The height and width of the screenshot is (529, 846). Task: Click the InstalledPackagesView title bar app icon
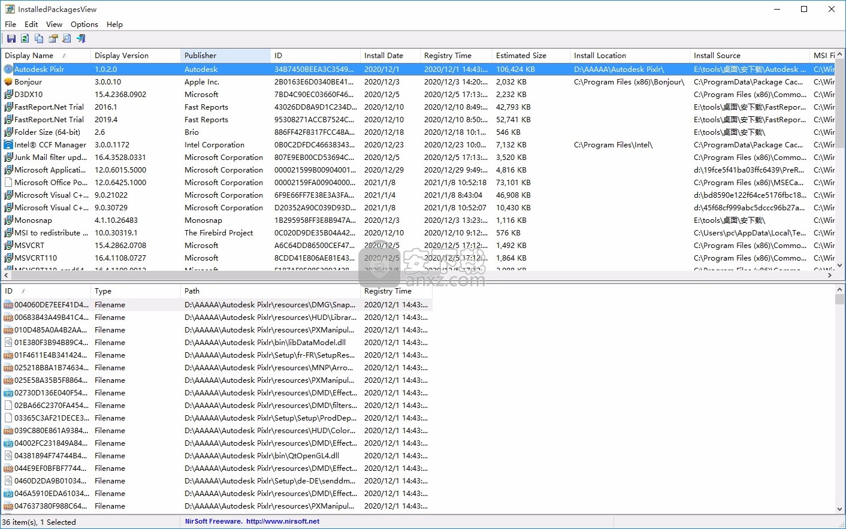pyautogui.click(x=10, y=9)
